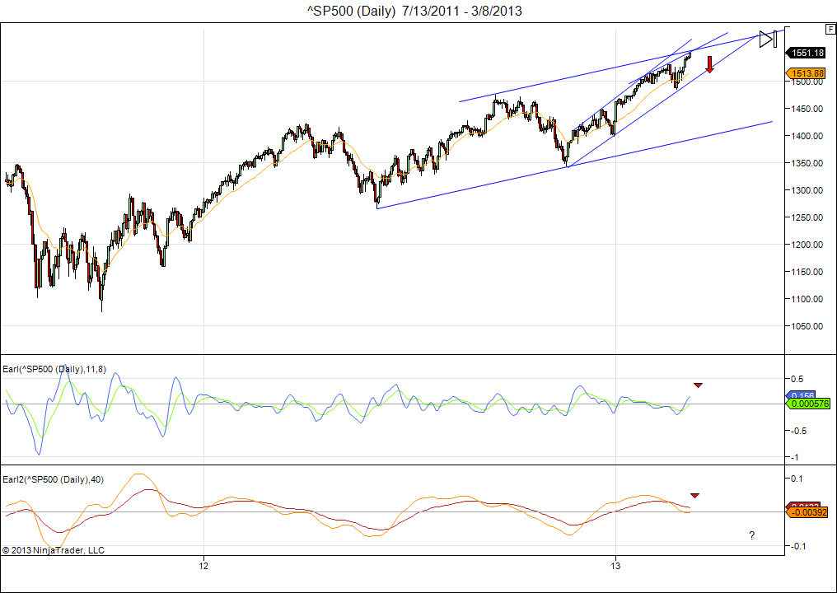Click the black 1551.18 price marker

[x=807, y=53]
